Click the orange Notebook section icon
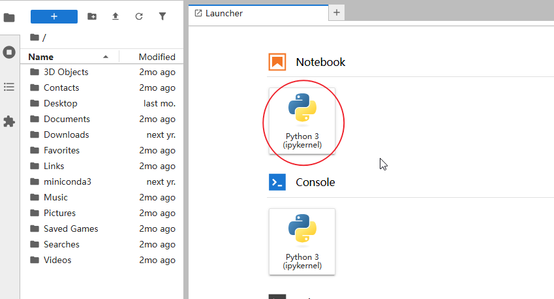 (277, 62)
